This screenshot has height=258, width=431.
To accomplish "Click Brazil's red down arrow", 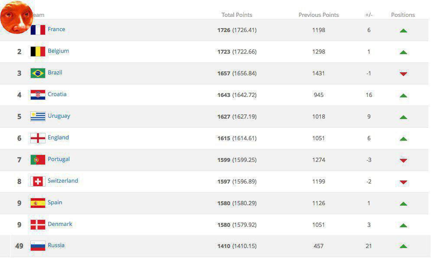I will (403, 74).
